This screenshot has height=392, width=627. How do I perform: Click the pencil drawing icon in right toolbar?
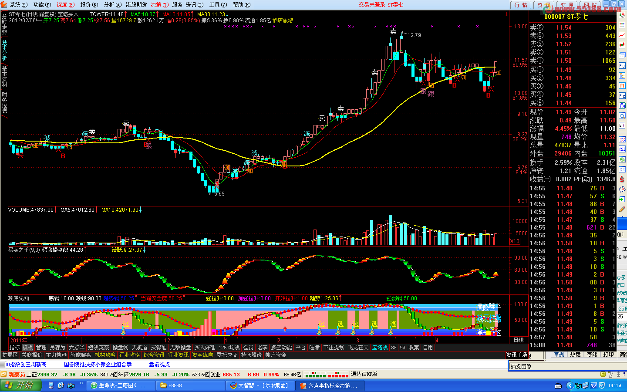coord(622,210)
